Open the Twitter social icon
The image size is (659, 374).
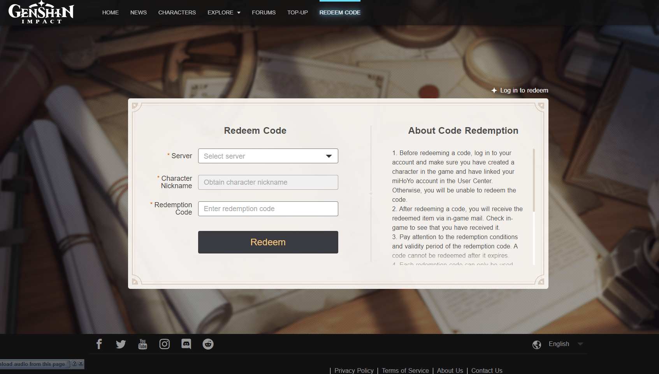point(121,344)
